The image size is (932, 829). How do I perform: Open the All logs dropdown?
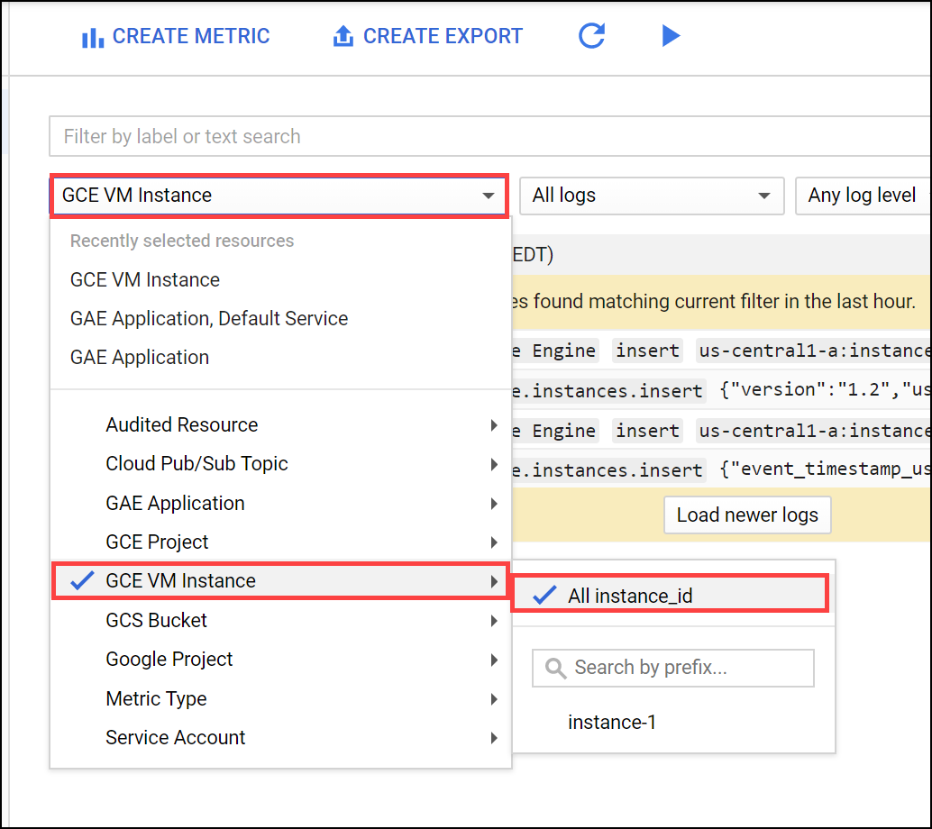pos(652,196)
